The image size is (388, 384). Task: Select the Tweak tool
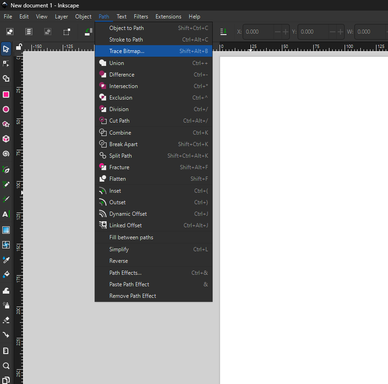[x=6, y=290]
